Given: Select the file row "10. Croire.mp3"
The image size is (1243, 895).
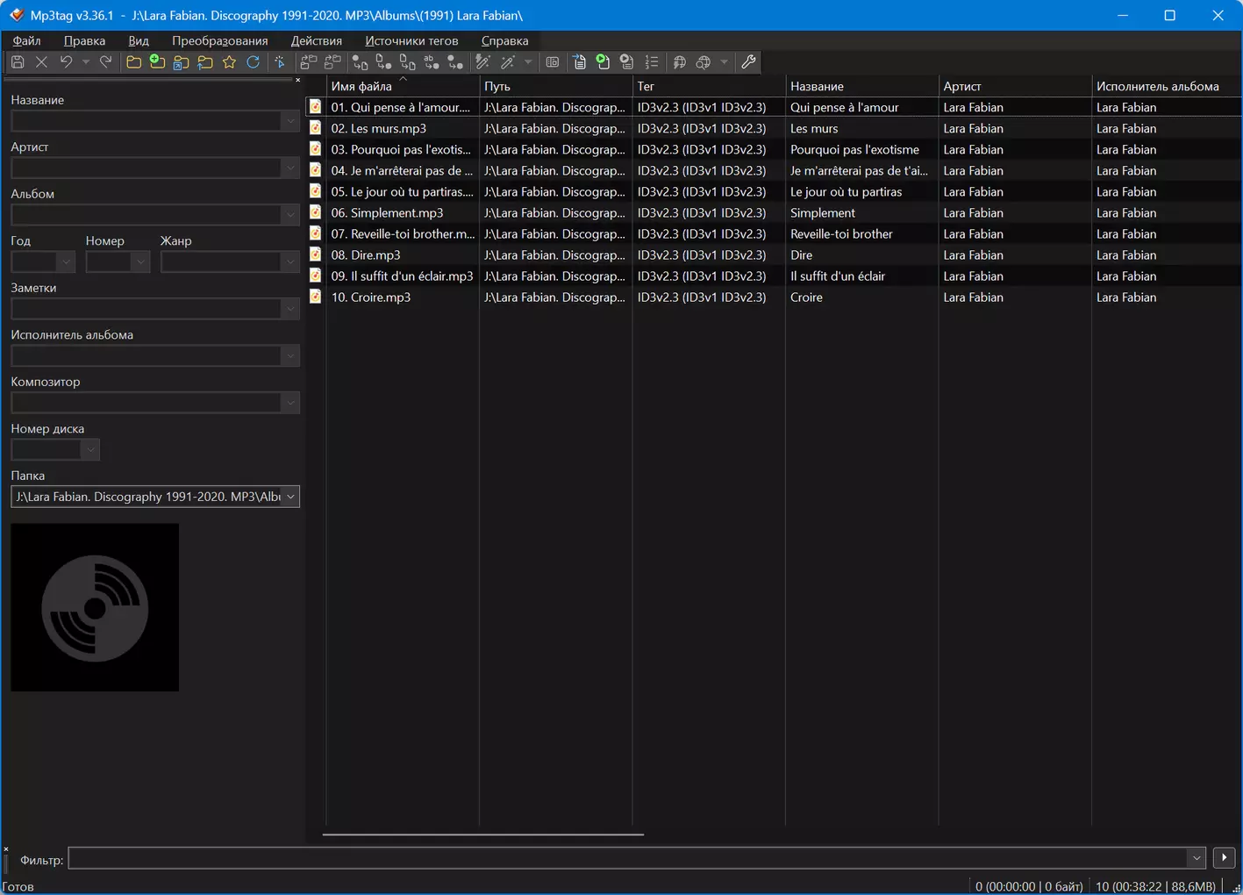Looking at the screenshot, I should coord(774,297).
